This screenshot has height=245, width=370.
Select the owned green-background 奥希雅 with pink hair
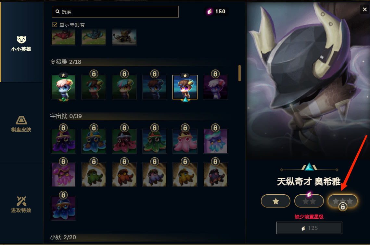[x=63, y=87]
